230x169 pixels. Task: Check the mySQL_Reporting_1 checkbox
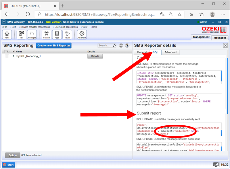(7, 56)
